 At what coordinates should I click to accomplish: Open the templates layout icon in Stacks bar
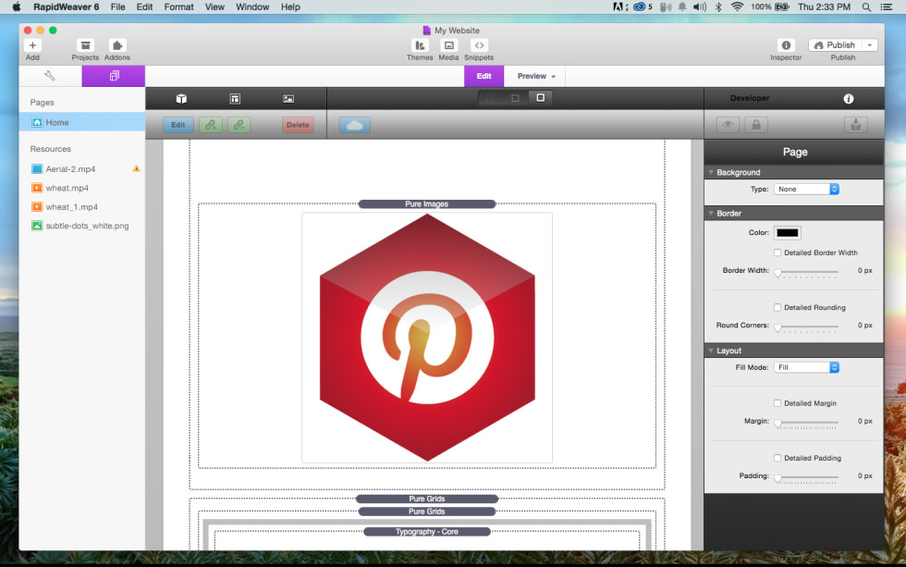[x=235, y=99]
